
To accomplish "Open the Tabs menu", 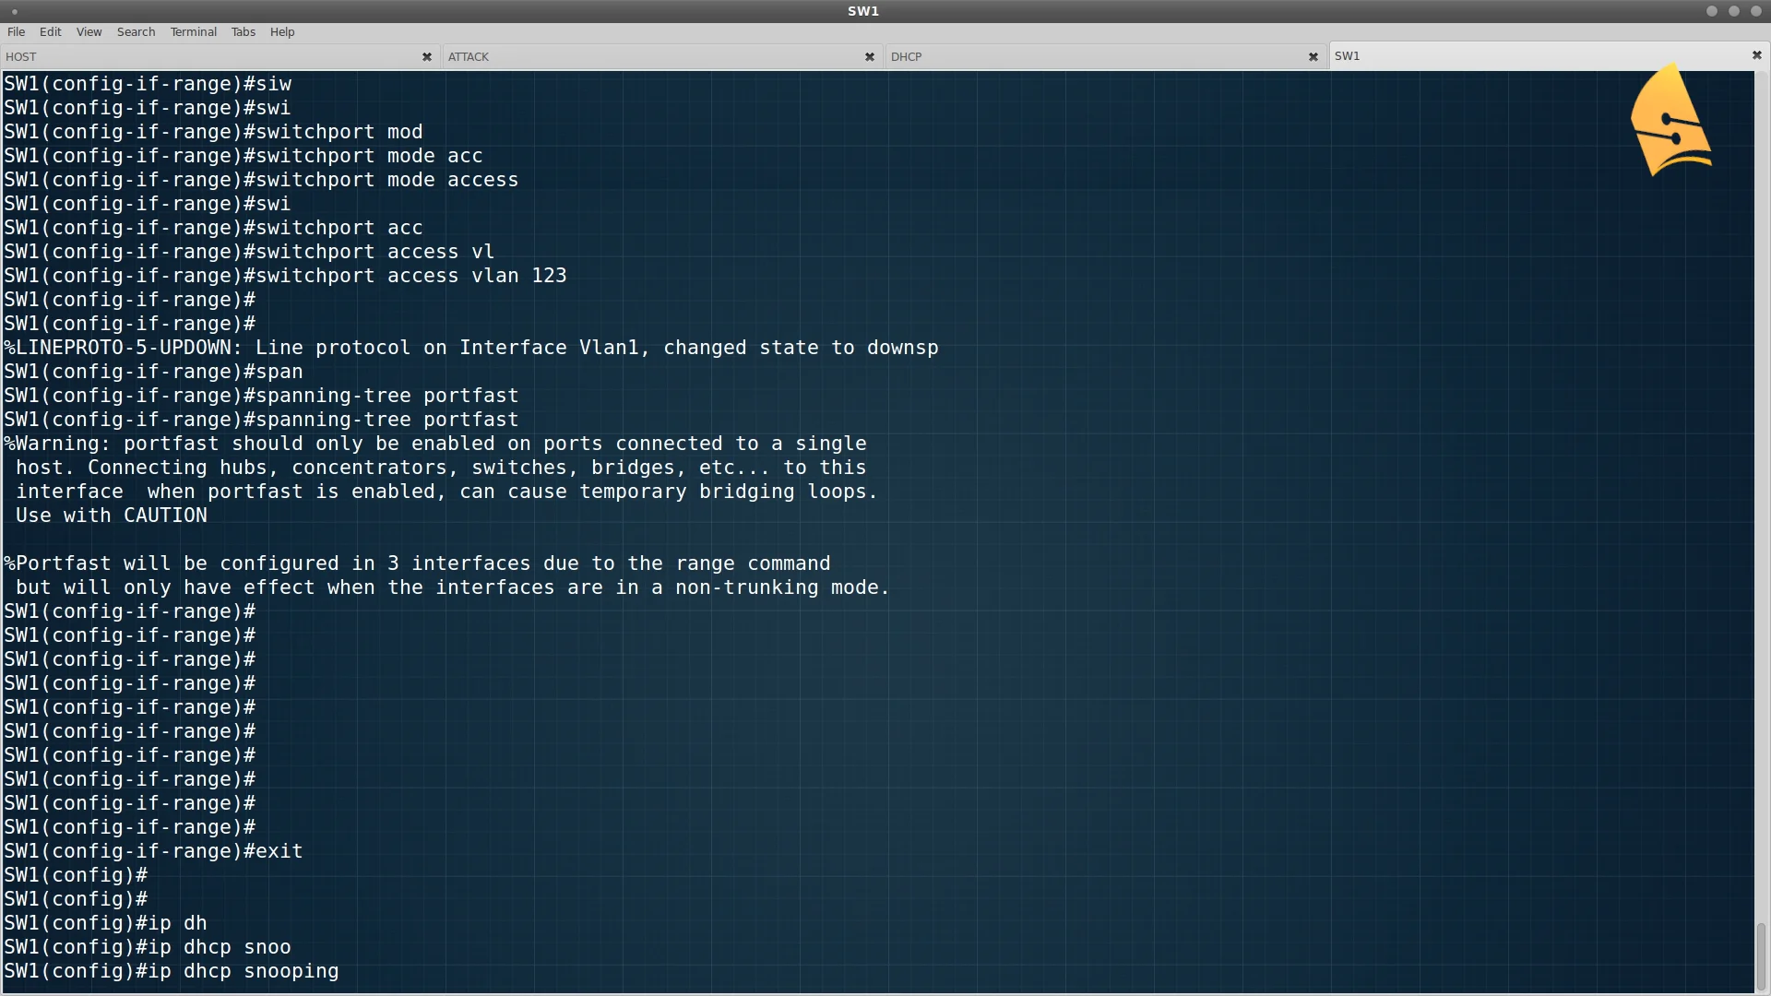I will [x=243, y=31].
